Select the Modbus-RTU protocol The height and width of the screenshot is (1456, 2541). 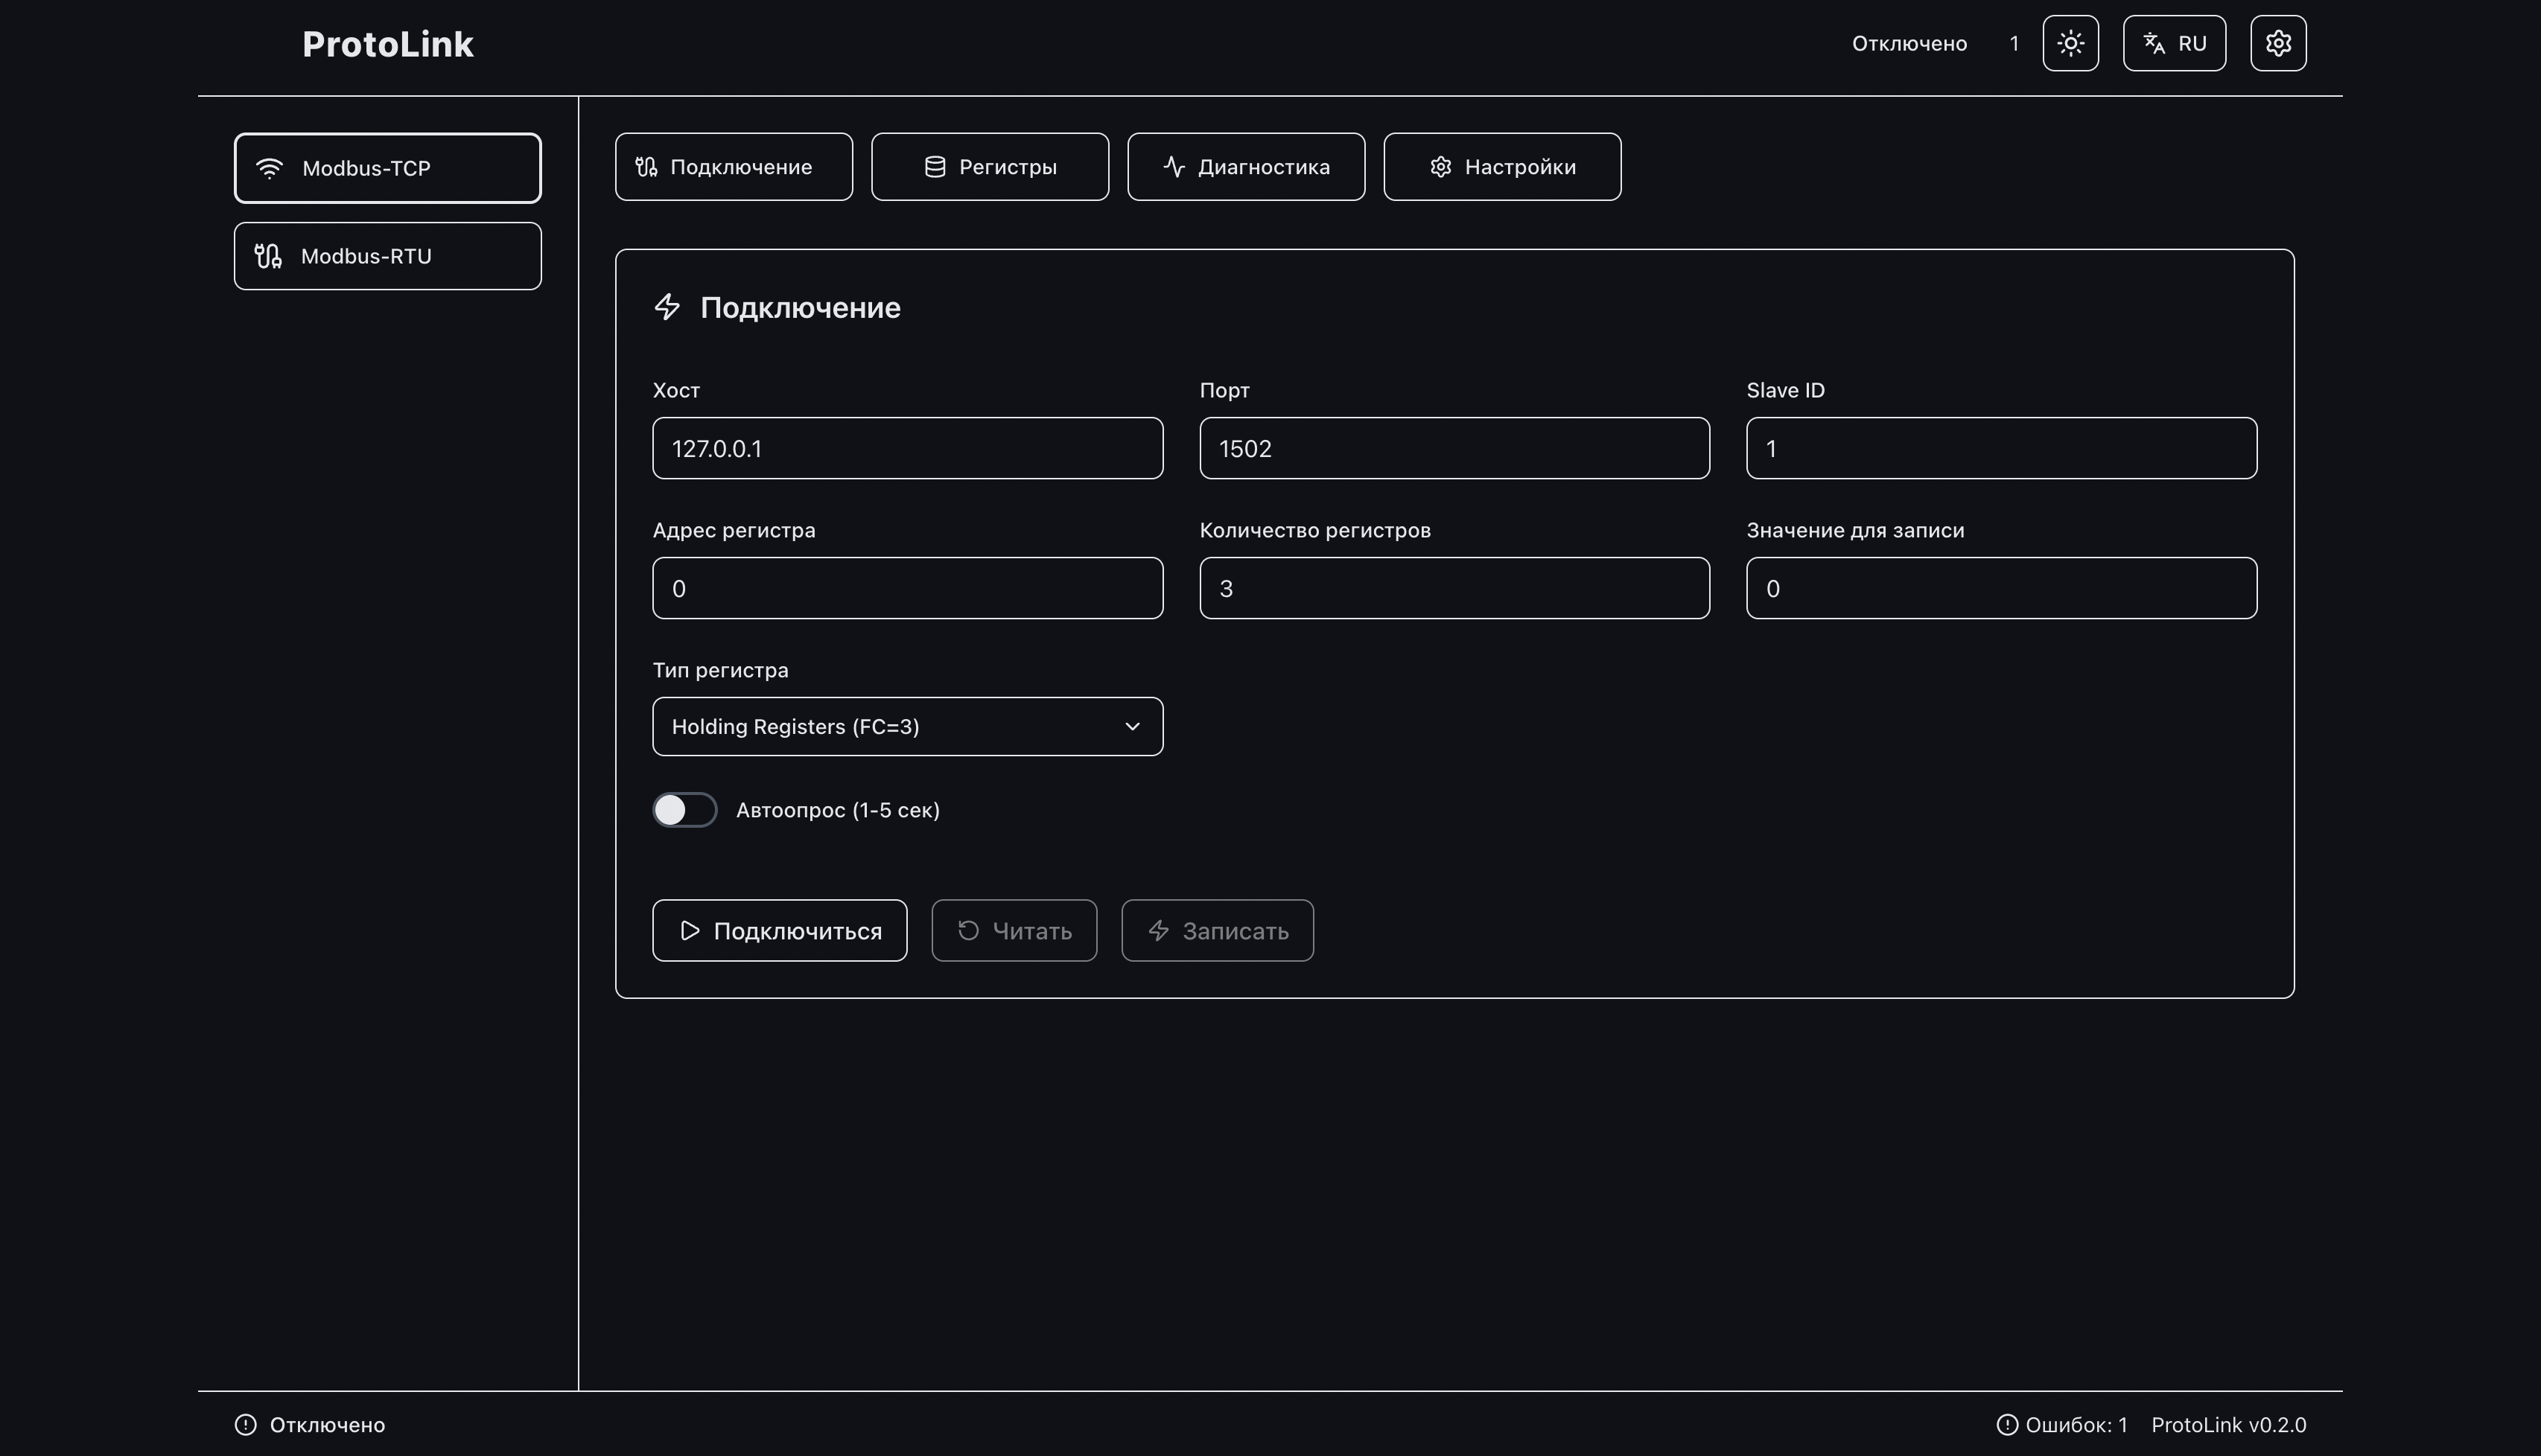tap(387, 256)
